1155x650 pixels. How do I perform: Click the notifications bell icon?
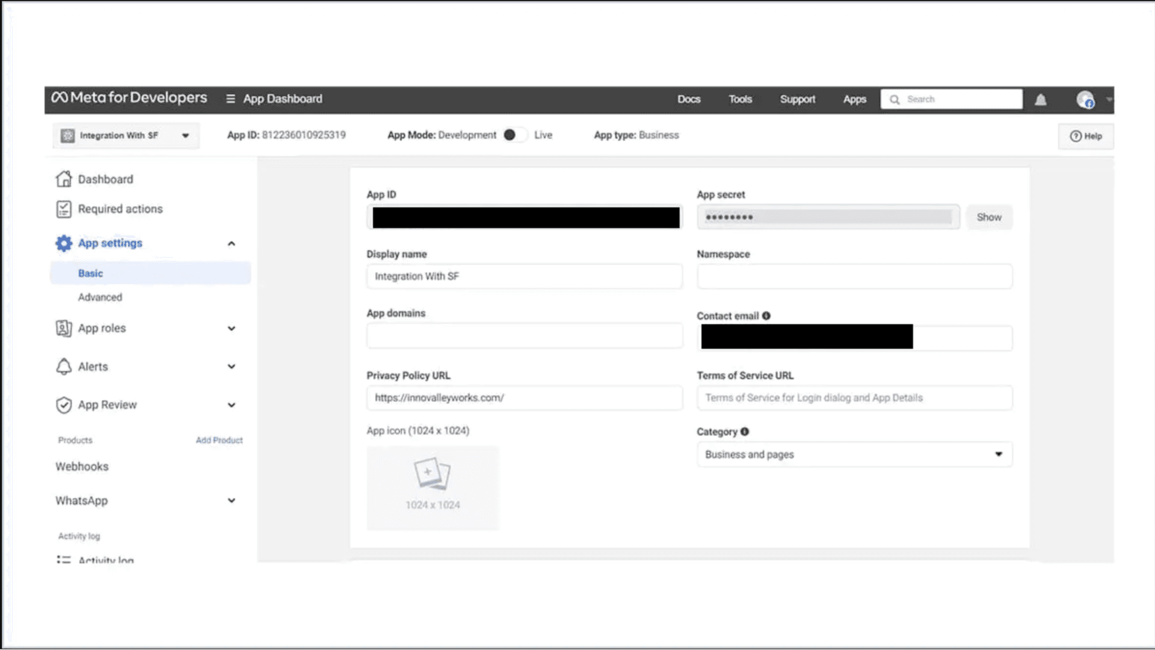(1040, 100)
